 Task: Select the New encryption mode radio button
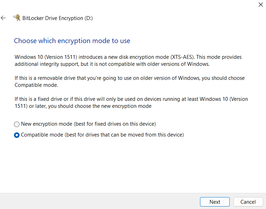[17, 124]
